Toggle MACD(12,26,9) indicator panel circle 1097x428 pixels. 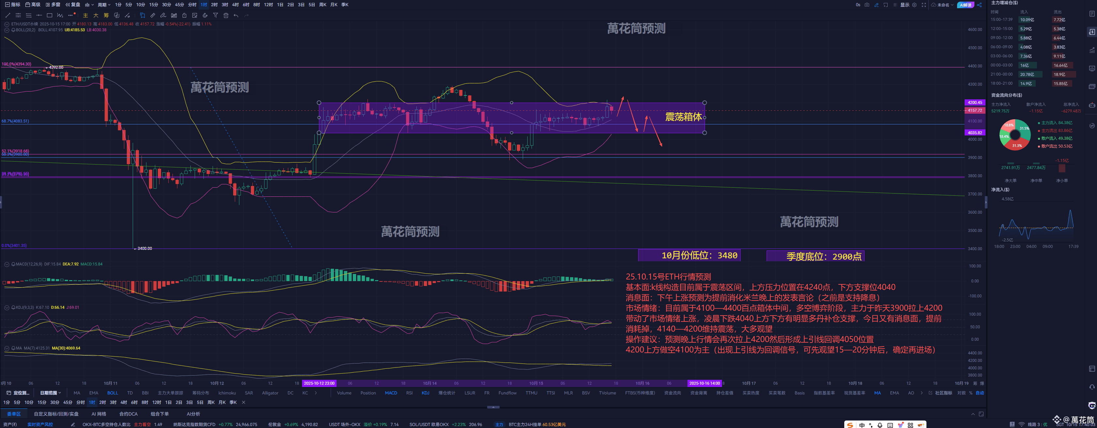[7, 264]
